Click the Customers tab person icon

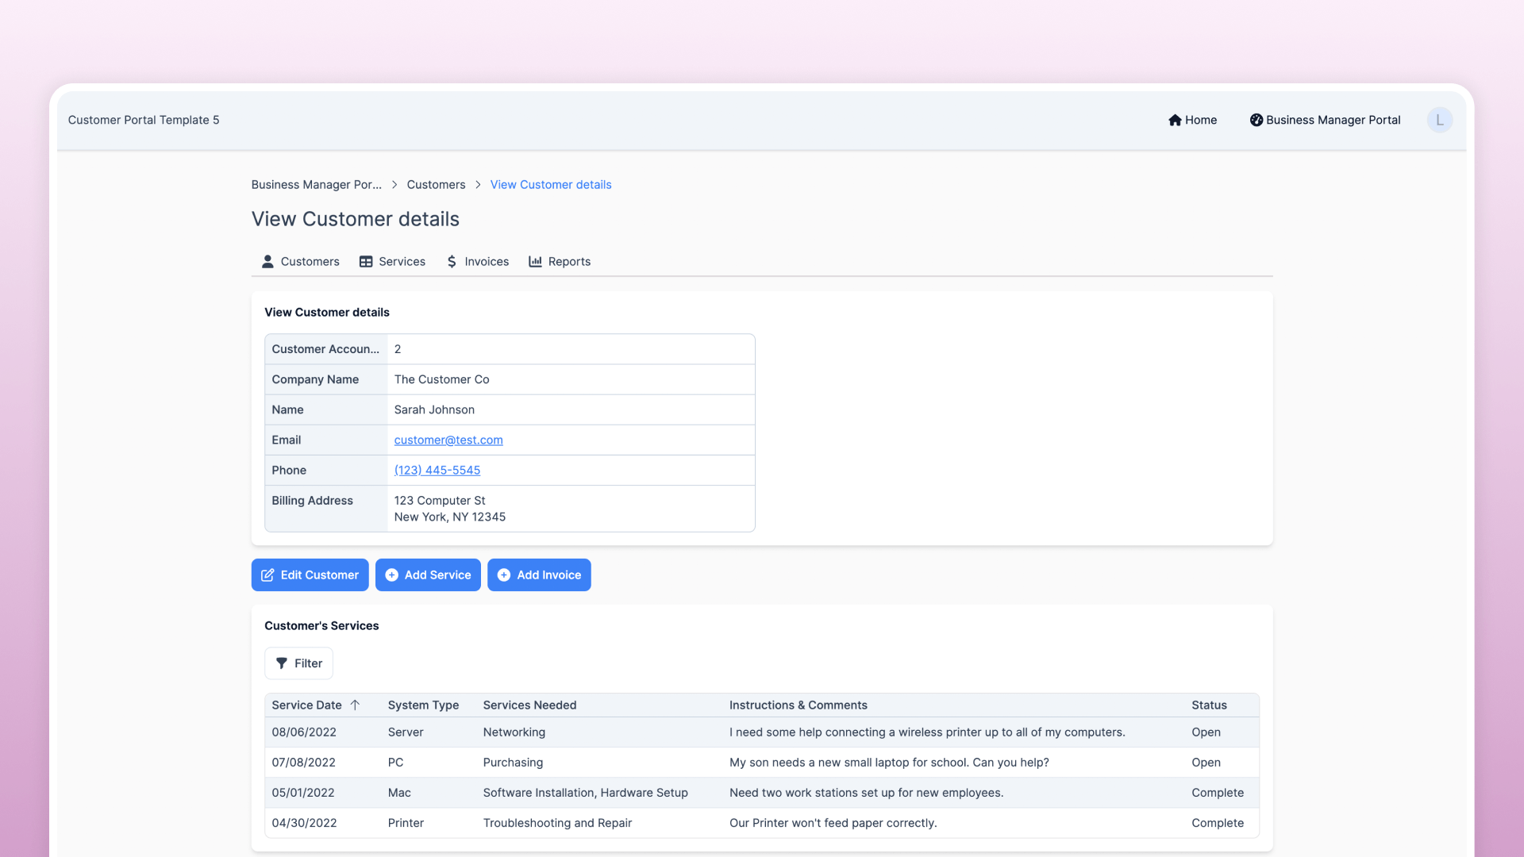(267, 261)
